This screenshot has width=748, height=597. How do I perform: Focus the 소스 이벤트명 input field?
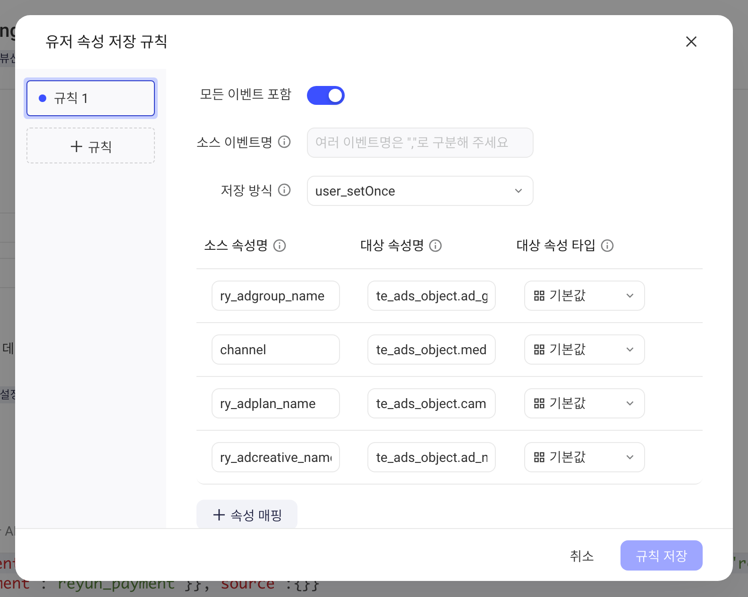pos(420,143)
